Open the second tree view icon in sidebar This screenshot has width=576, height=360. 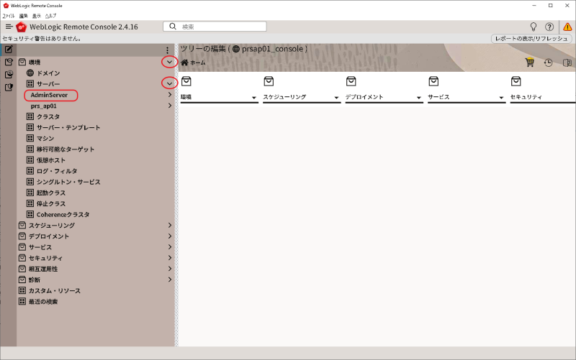[x=9, y=62]
